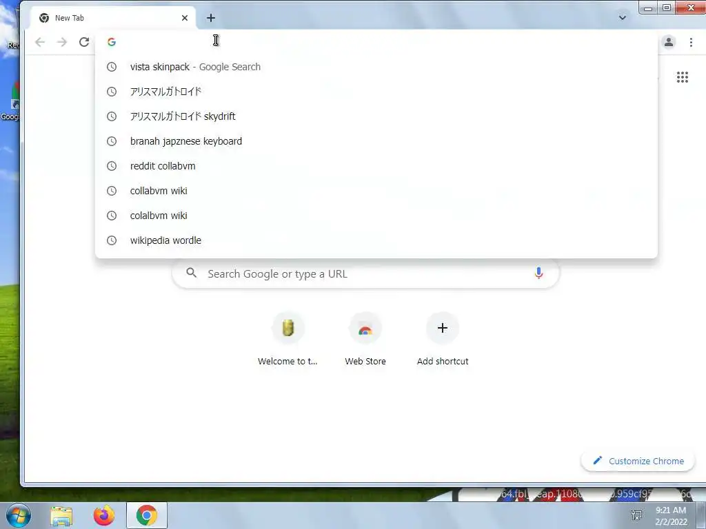
Task: Open the Chrome profile avatar icon
Action: click(x=669, y=42)
